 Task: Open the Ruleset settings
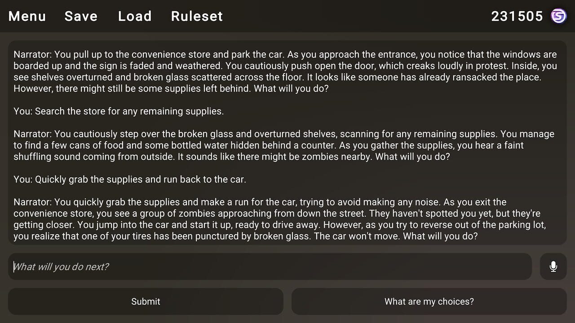pyautogui.click(x=197, y=16)
